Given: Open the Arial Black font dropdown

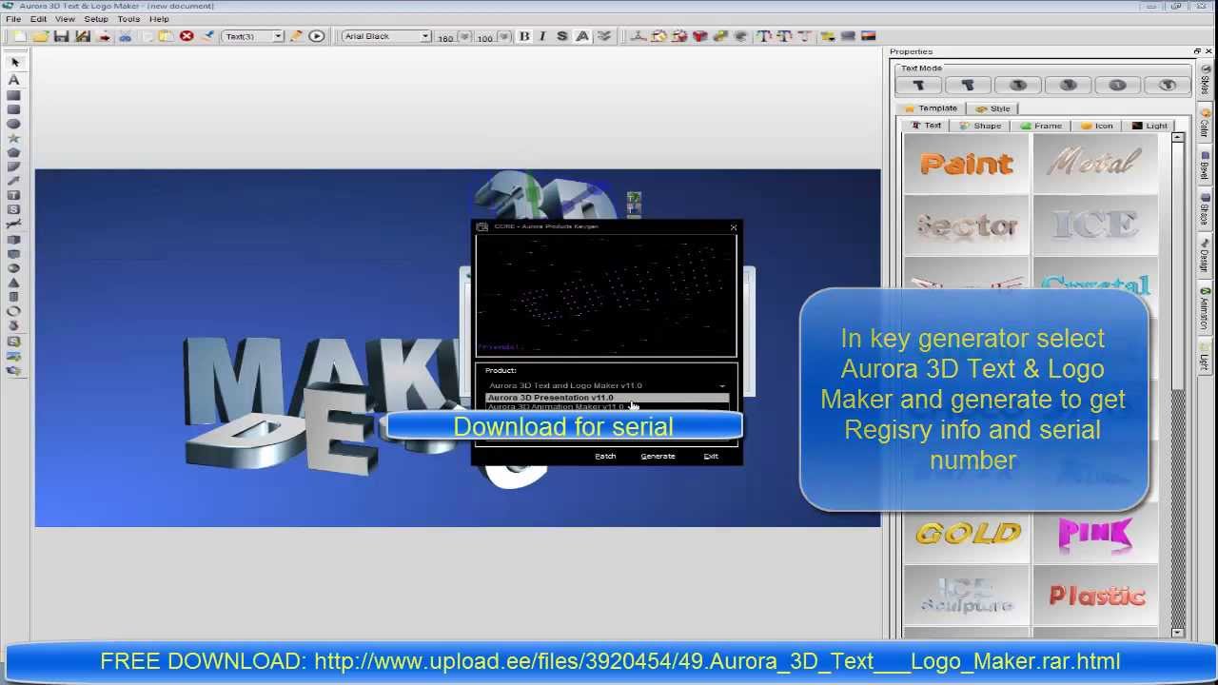Looking at the screenshot, I should pyautogui.click(x=425, y=35).
